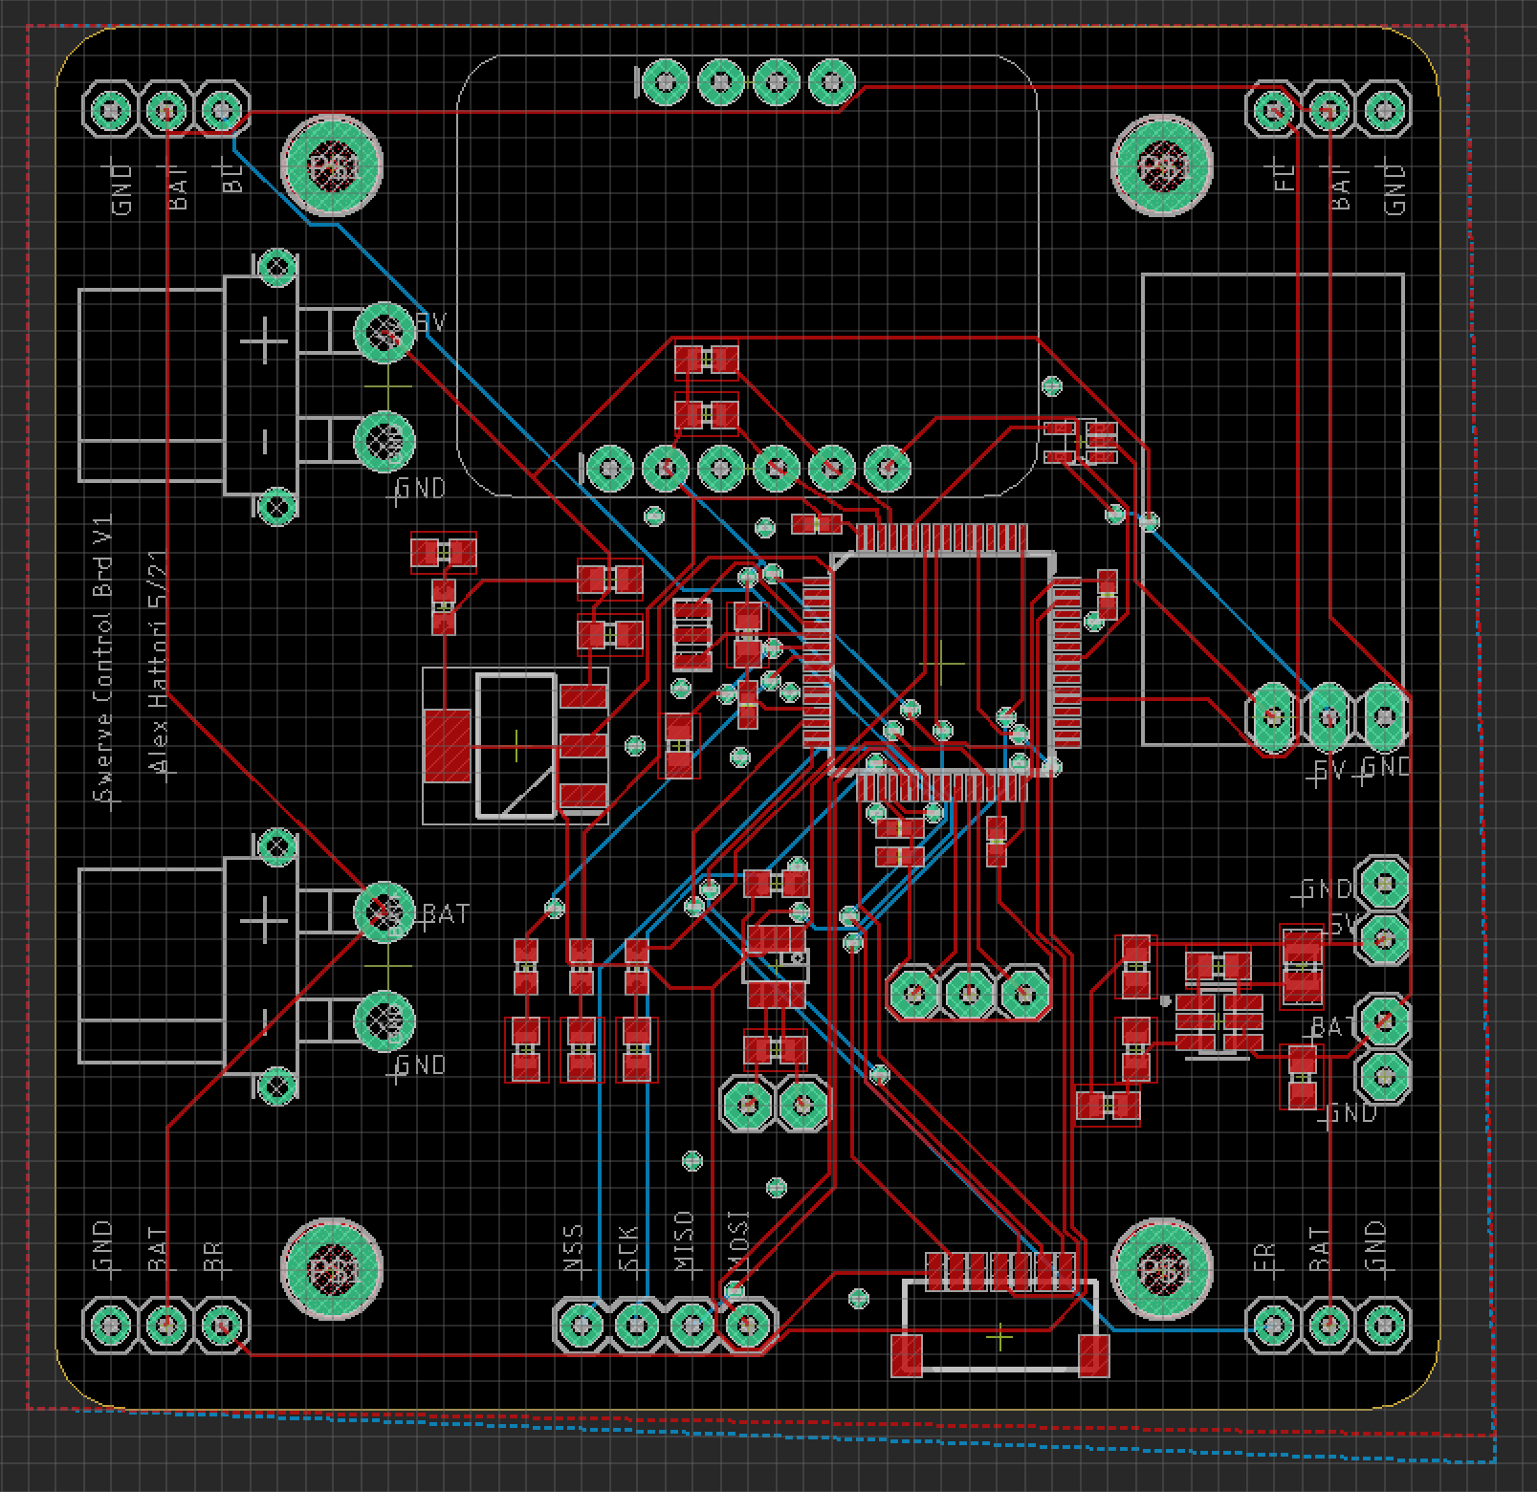
Task: Select the bottom-left mounting hole
Action: pyautogui.click(x=331, y=1269)
